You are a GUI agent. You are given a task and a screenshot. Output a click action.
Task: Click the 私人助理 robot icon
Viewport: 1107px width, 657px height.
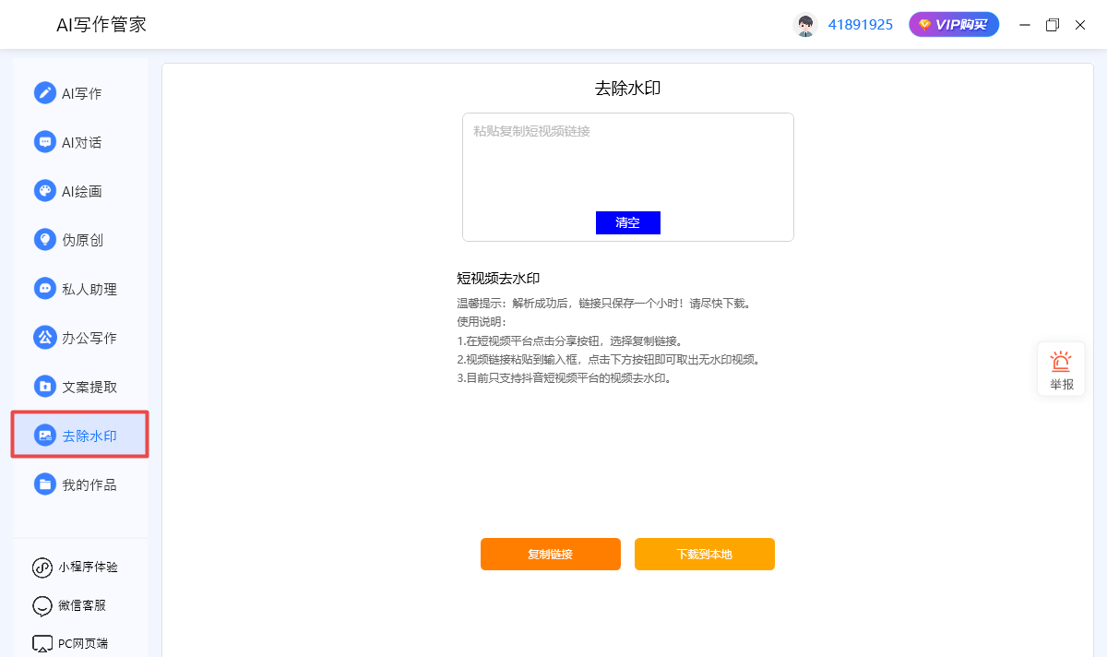coord(44,289)
